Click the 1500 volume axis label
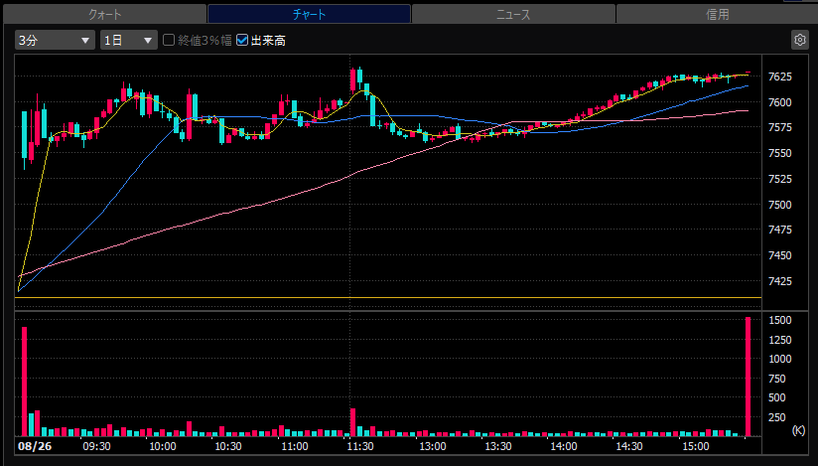The height and width of the screenshot is (466, 818). 780,320
